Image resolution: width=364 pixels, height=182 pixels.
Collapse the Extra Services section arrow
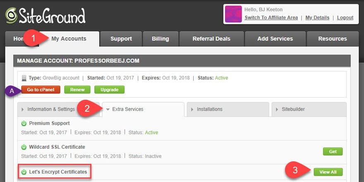tap(108, 109)
